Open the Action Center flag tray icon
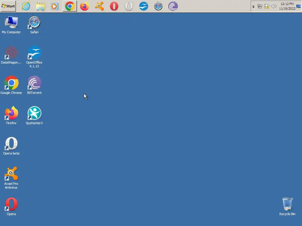The height and width of the screenshot is (226, 302). tap(267, 6)
